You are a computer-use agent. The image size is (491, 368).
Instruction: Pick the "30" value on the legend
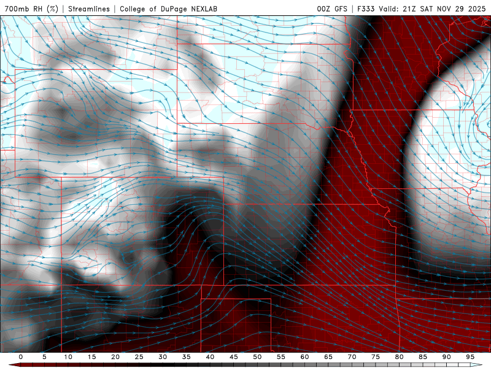[163, 357]
